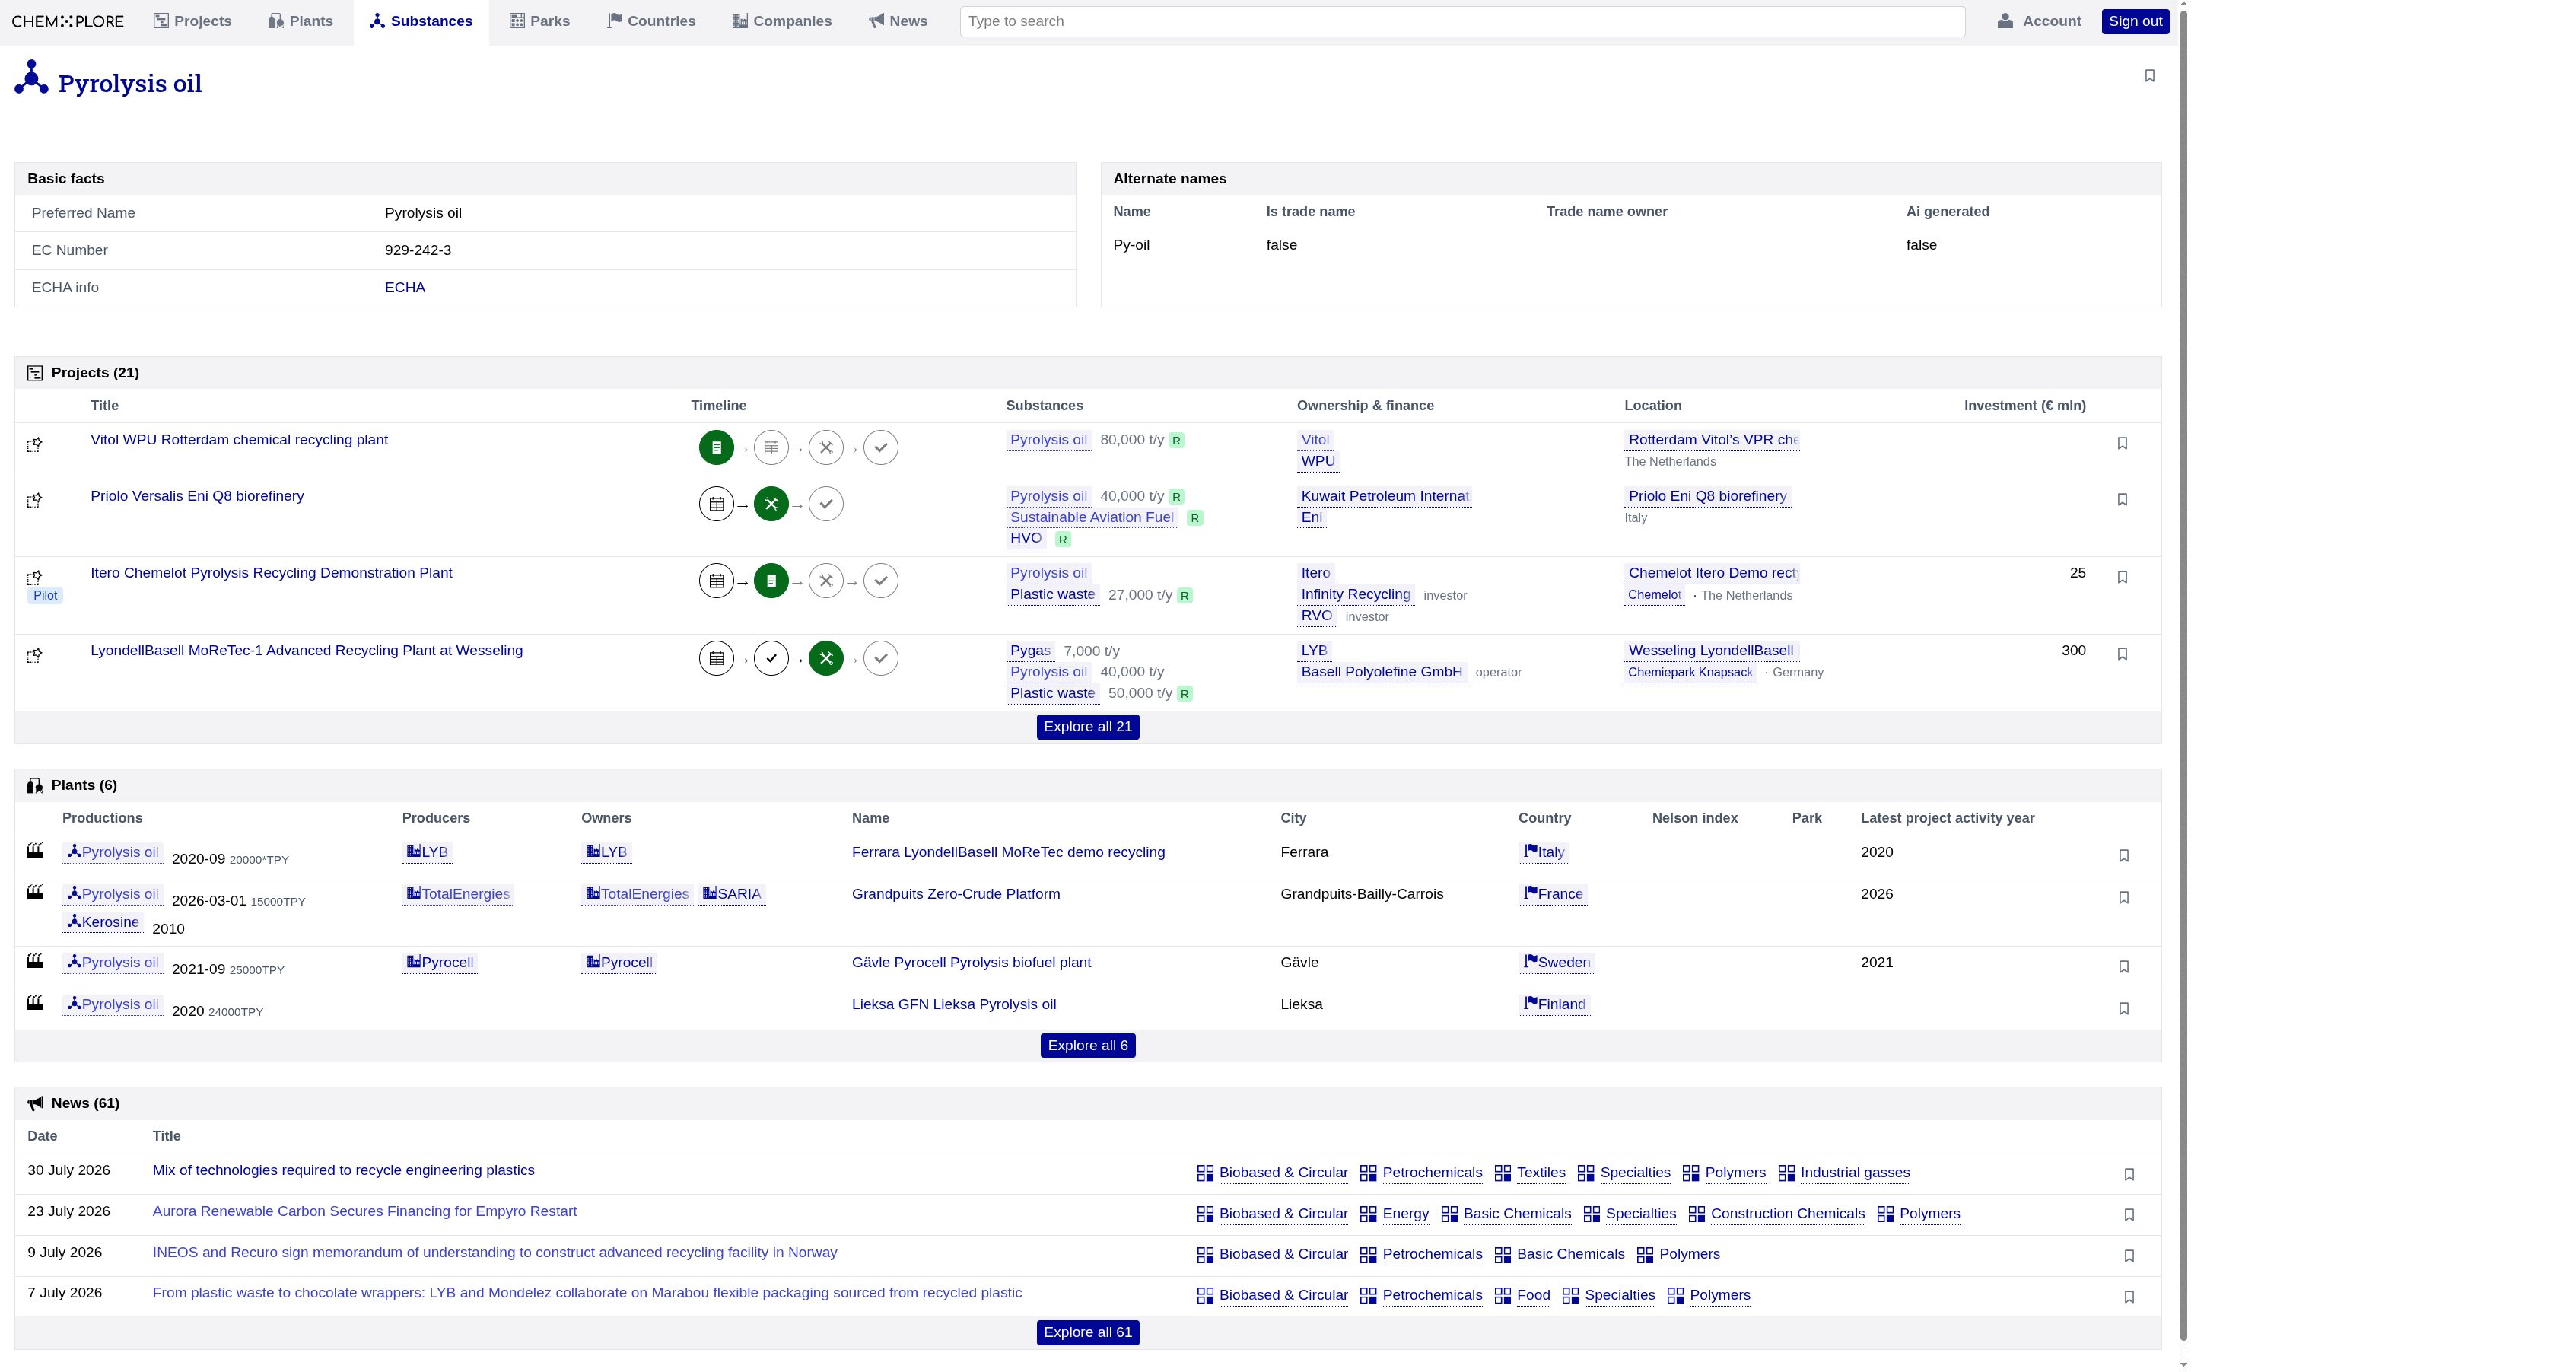Click the Infinity Recycling investor link
The width and height of the screenshot is (2576, 1372).
tap(1356, 595)
